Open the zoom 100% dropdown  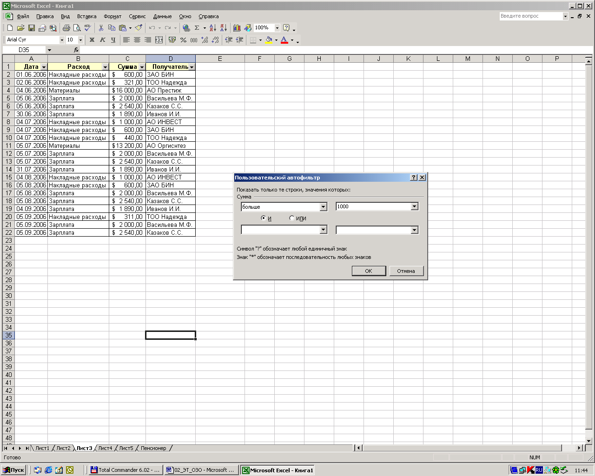pos(277,28)
